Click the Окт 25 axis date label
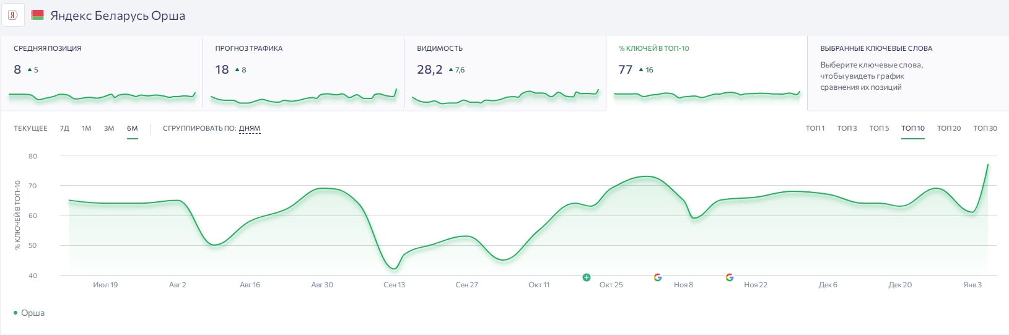 pyautogui.click(x=611, y=285)
